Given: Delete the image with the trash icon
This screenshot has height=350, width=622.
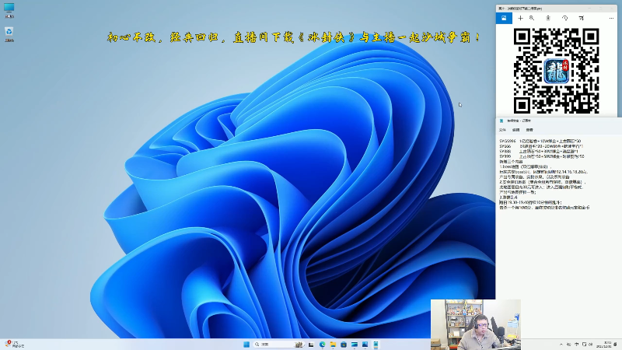Looking at the screenshot, I should click(548, 18).
